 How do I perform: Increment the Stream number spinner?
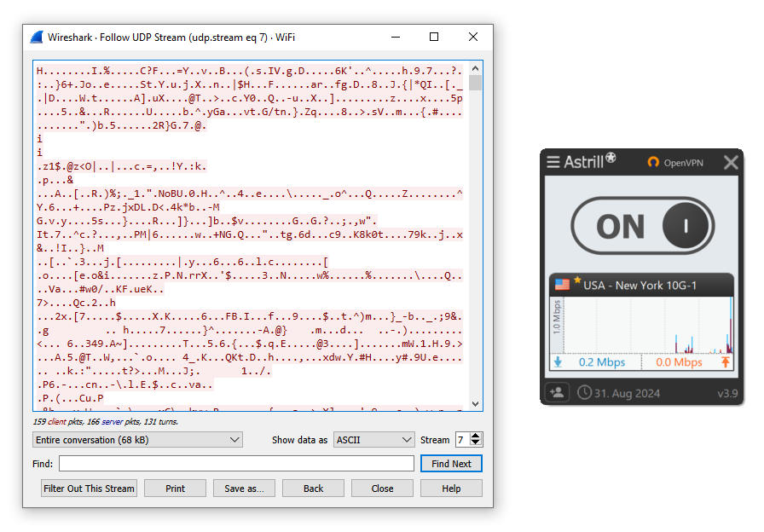(476, 436)
